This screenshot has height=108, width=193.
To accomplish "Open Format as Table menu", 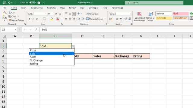I will (x=150, y=16).
